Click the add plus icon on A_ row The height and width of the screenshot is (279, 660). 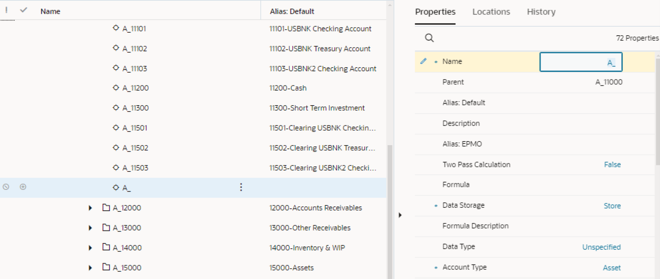[x=23, y=187]
